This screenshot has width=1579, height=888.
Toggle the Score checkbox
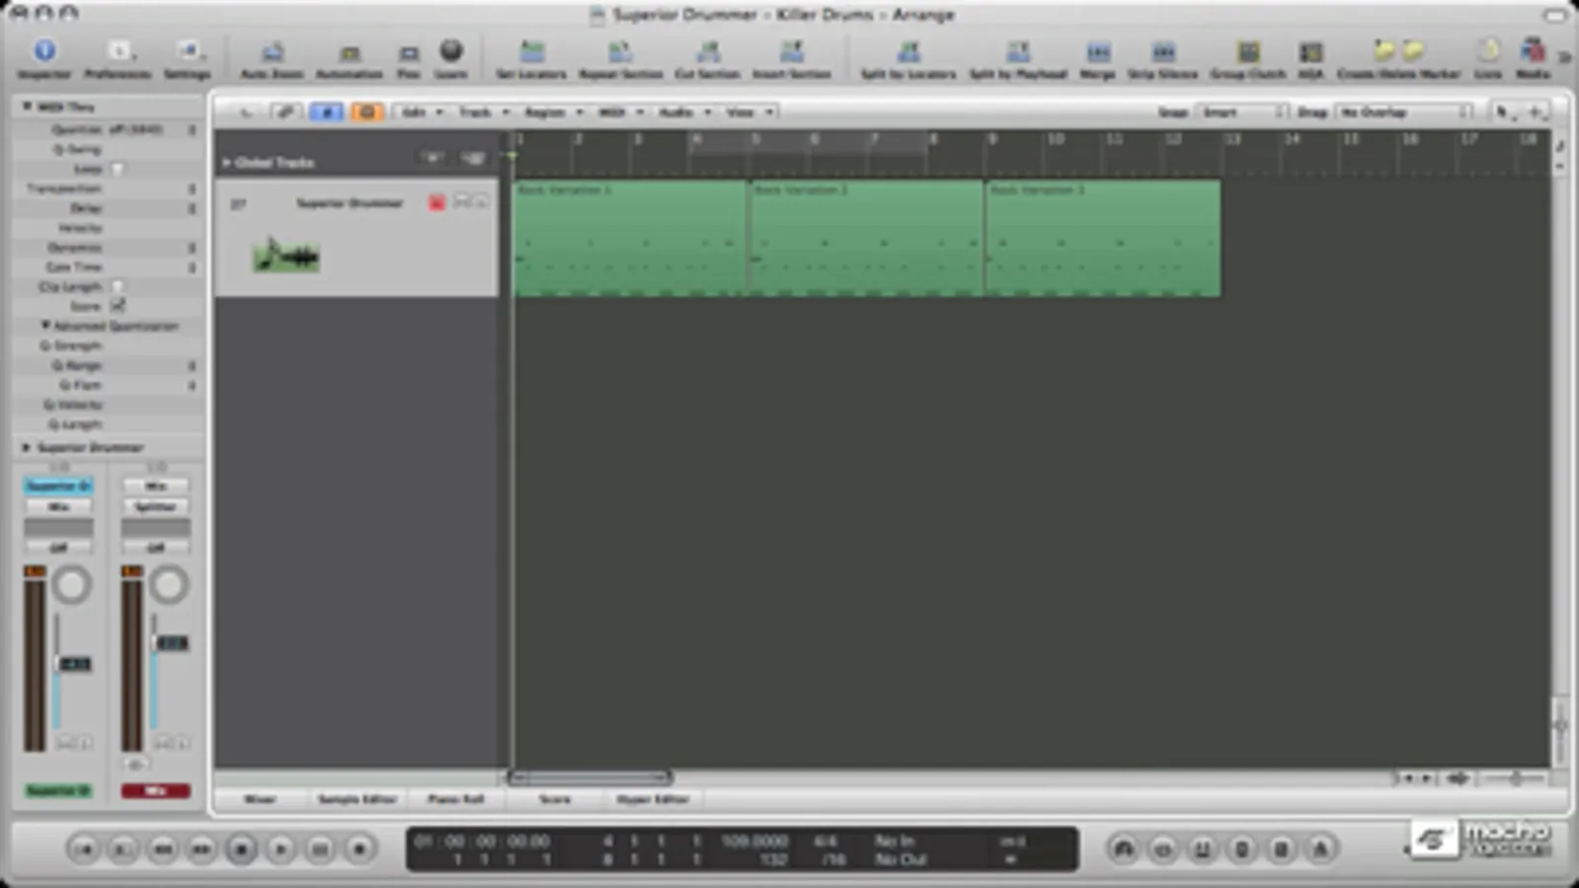coord(118,306)
